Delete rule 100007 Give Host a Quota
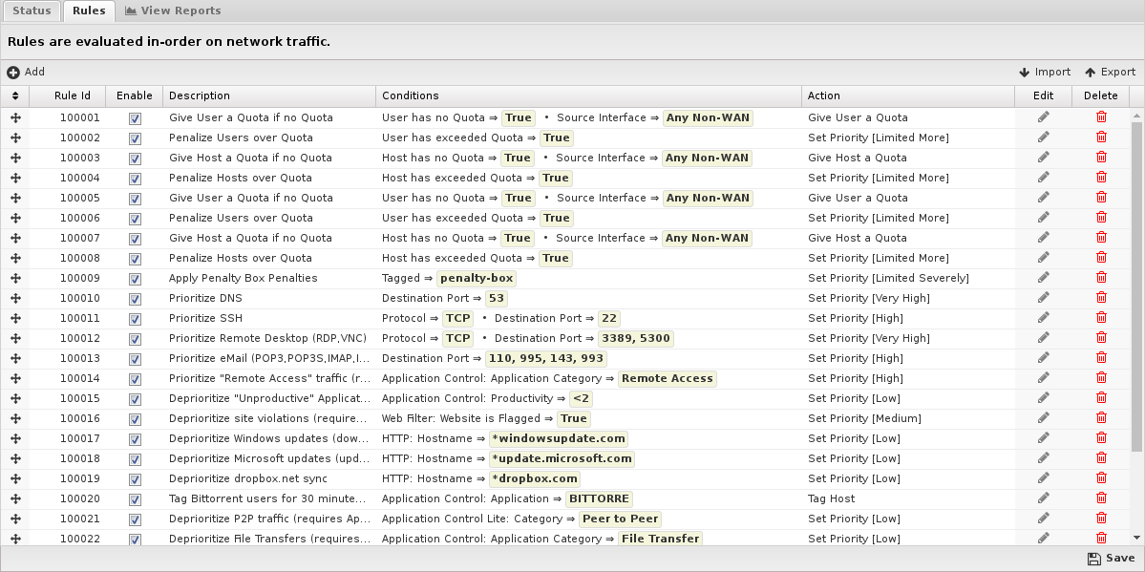The height and width of the screenshot is (572, 1145). point(1101,238)
